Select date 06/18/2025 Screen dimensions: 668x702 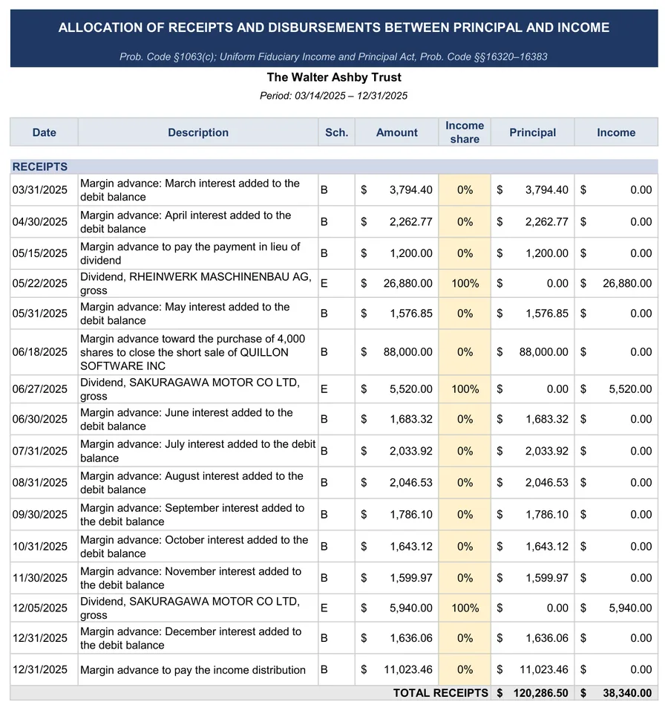(x=40, y=352)
